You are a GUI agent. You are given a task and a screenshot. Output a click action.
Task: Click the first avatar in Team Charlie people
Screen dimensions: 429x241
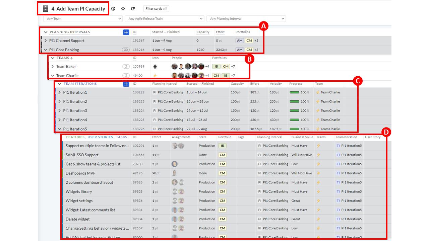[175, 75]
